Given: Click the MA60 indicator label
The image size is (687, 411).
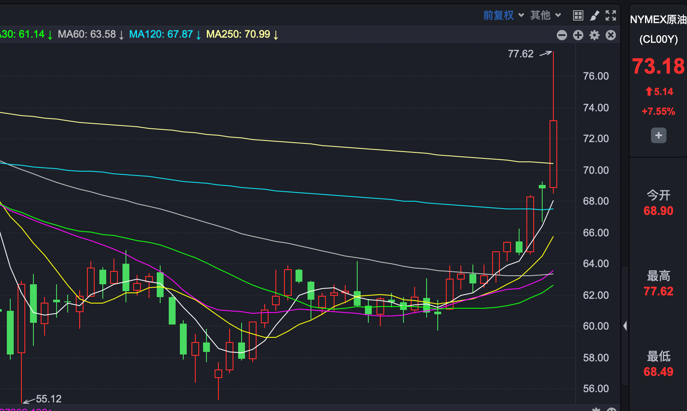Looking at the screenshot, I should (x=91, y=34).
